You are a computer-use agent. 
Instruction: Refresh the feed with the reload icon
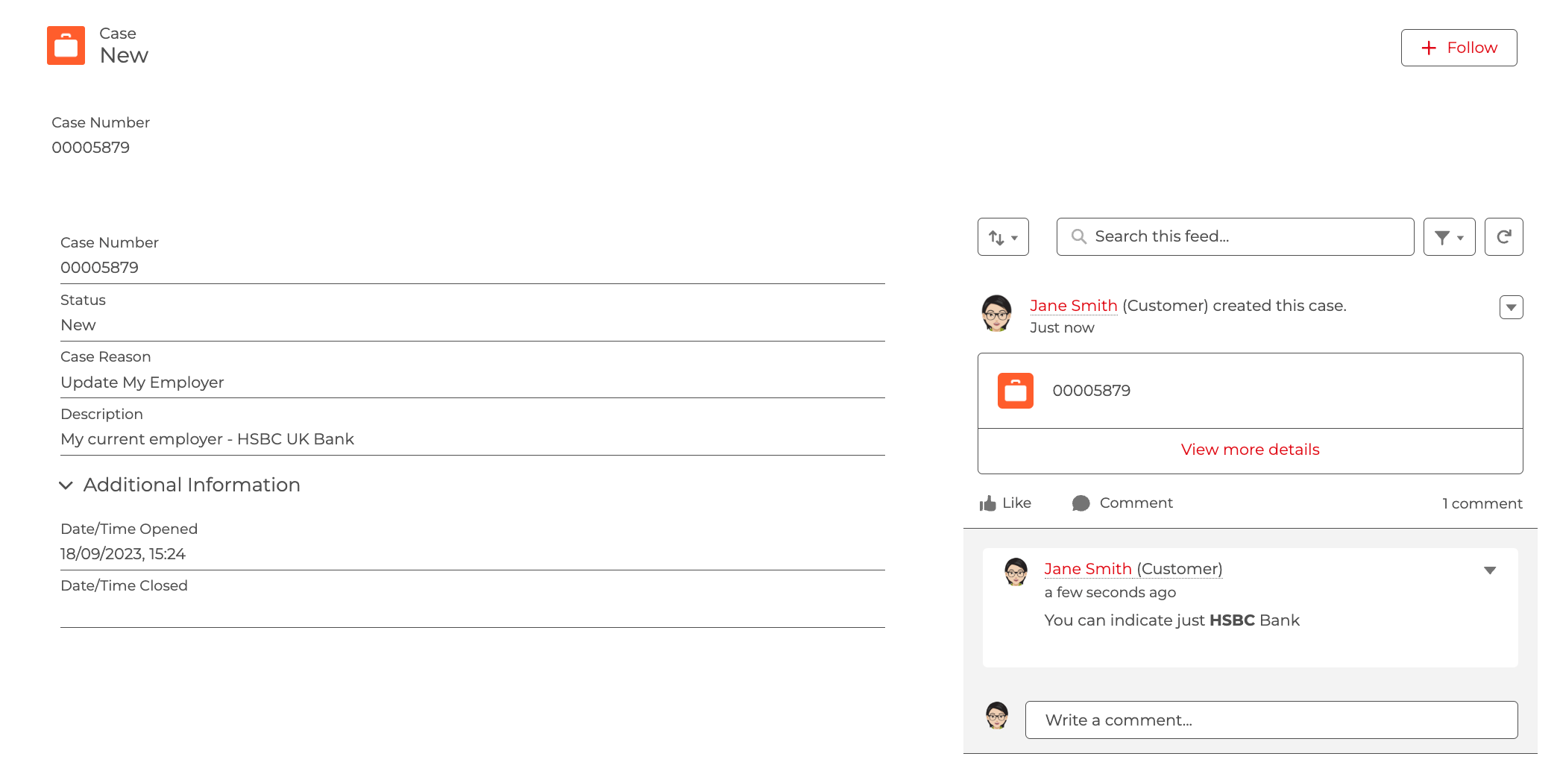pyautogui.click(x=1503, y=237)
